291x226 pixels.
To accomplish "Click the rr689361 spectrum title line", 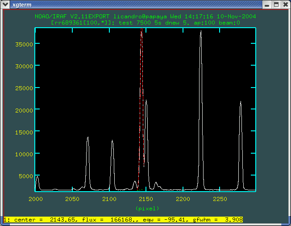I will (145, 22).
